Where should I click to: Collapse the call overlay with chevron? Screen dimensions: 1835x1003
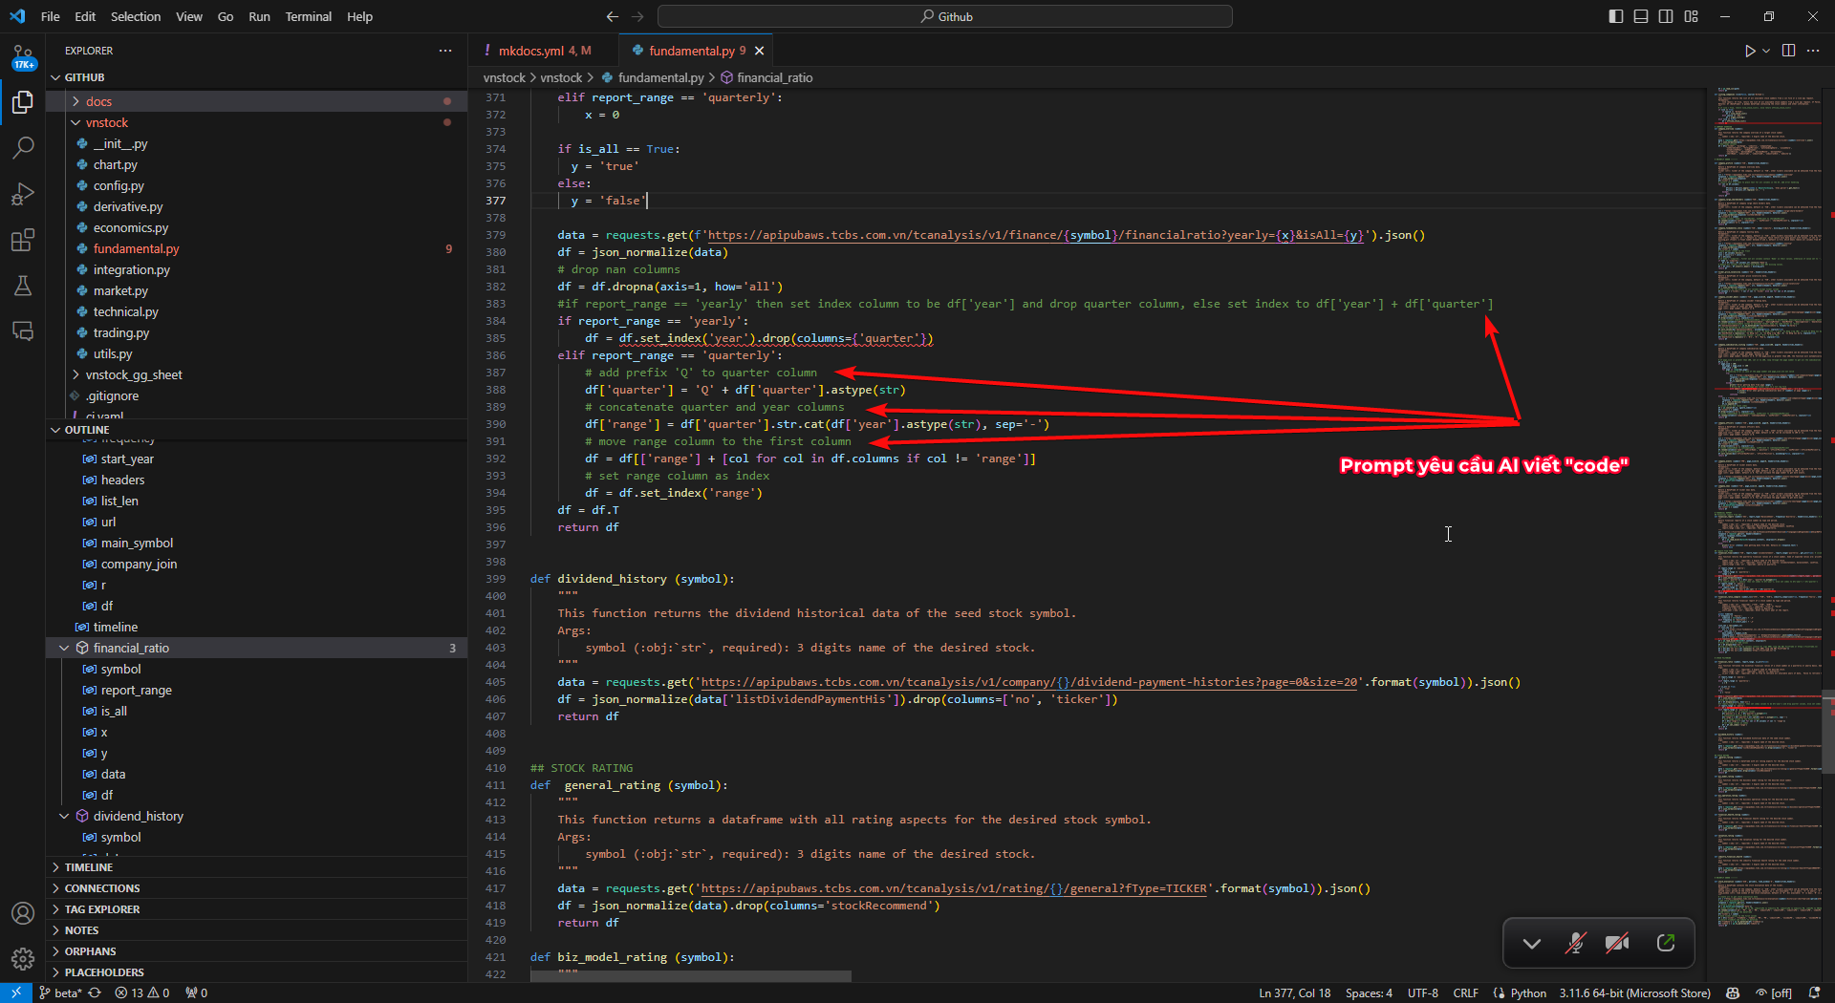pyautogui.click(x=1532, y=943)
